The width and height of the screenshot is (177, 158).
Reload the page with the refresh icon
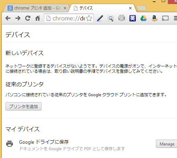click(x=28, y=18)
